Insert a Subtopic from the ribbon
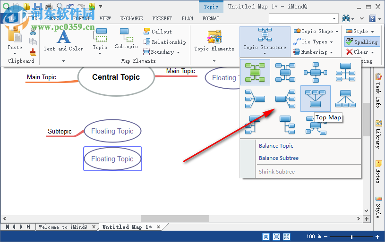 coord(126,39)
